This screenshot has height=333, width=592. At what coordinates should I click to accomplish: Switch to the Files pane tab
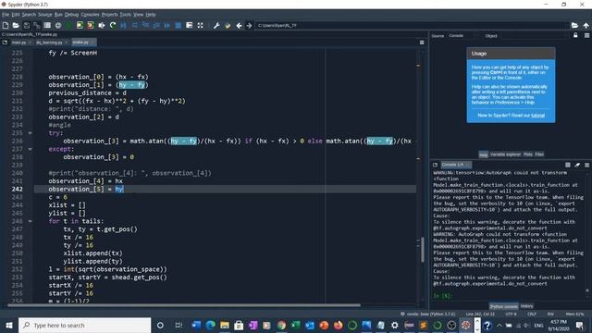(x=539, y=154)
